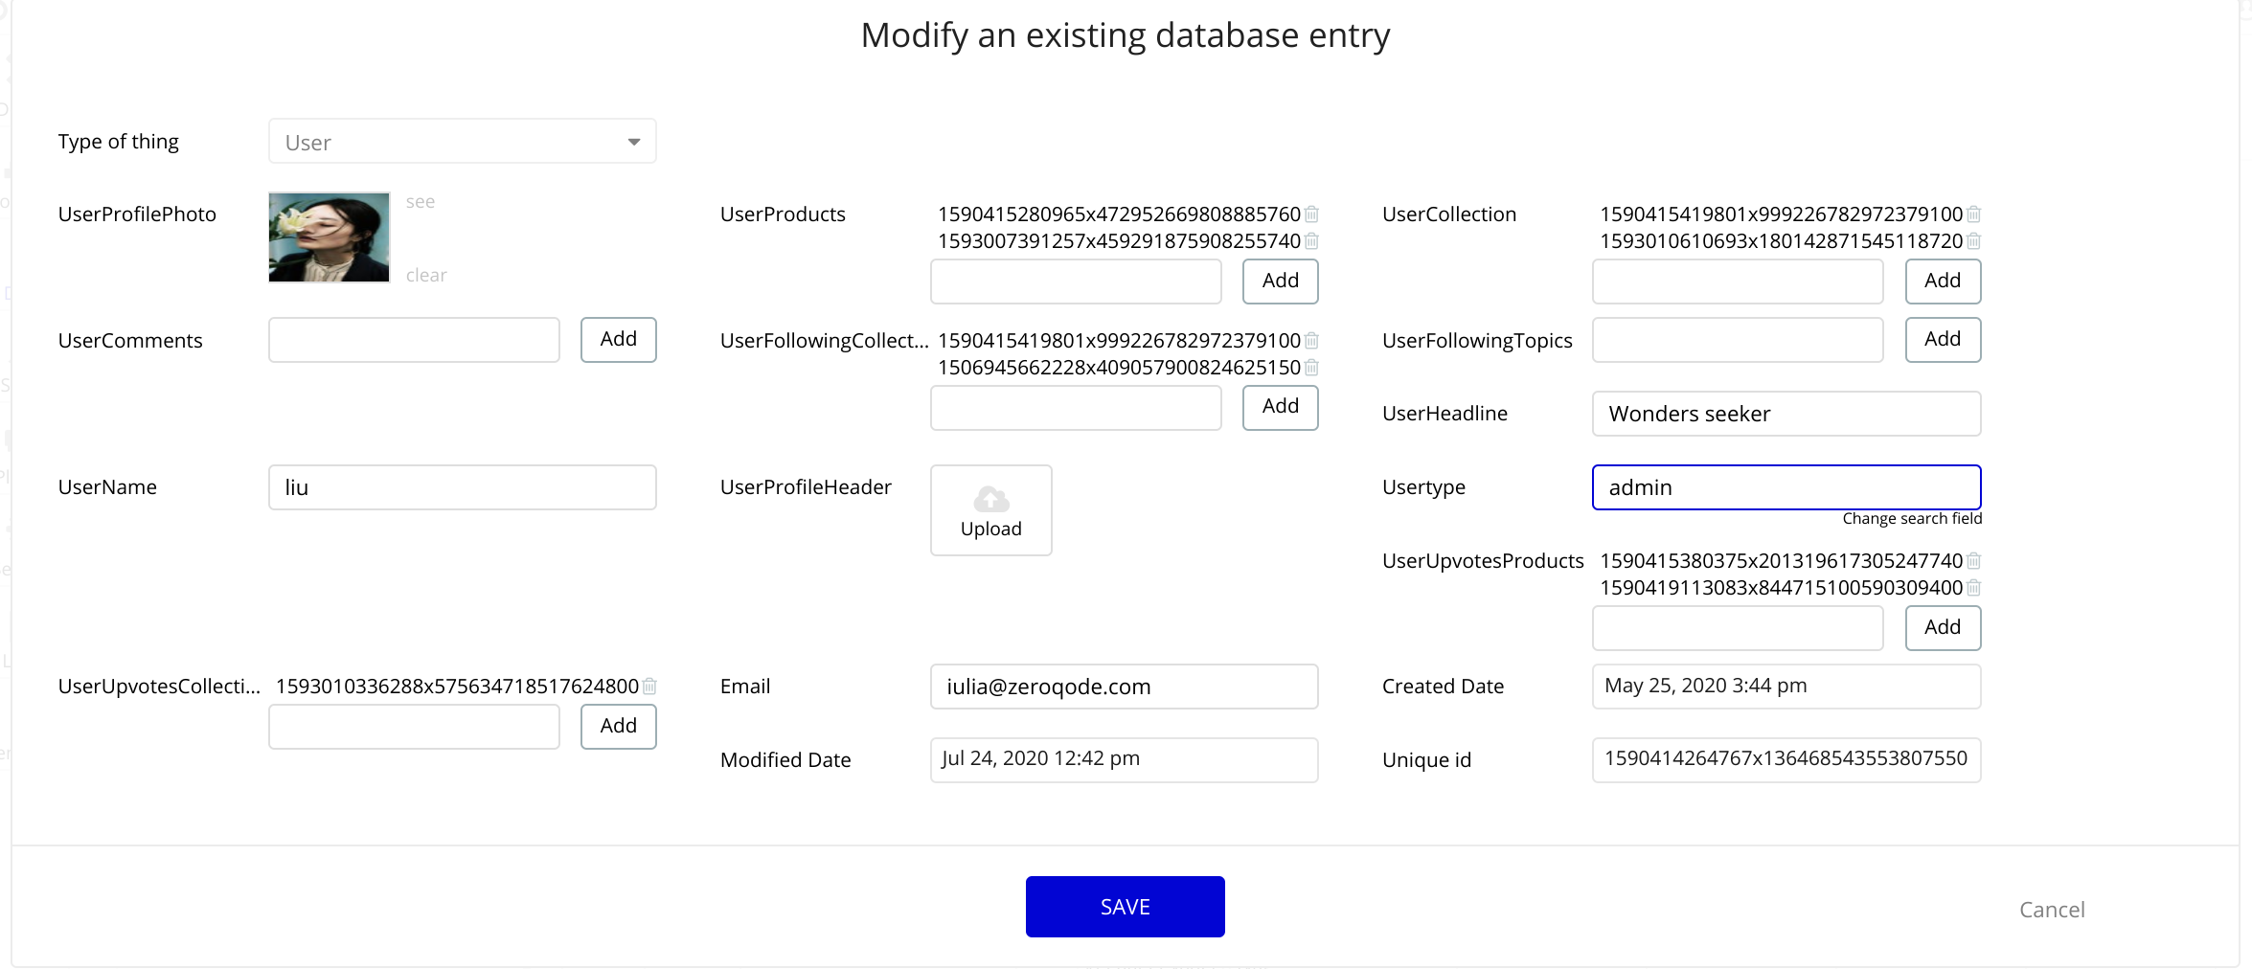
Task: Click the UserProfileHeader Upload cloud icon
Action: [990, 499]
